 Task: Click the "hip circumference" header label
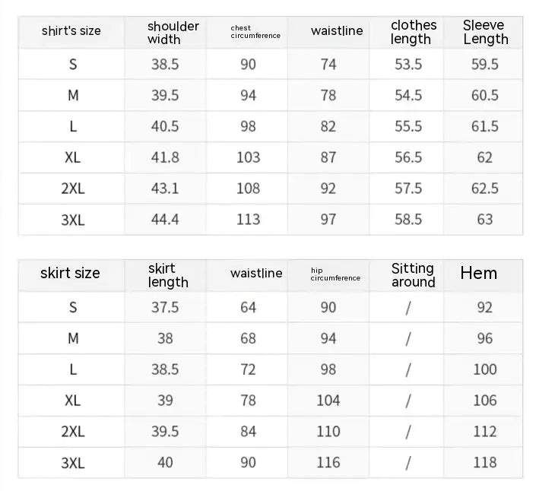click(x=335, y=274)
